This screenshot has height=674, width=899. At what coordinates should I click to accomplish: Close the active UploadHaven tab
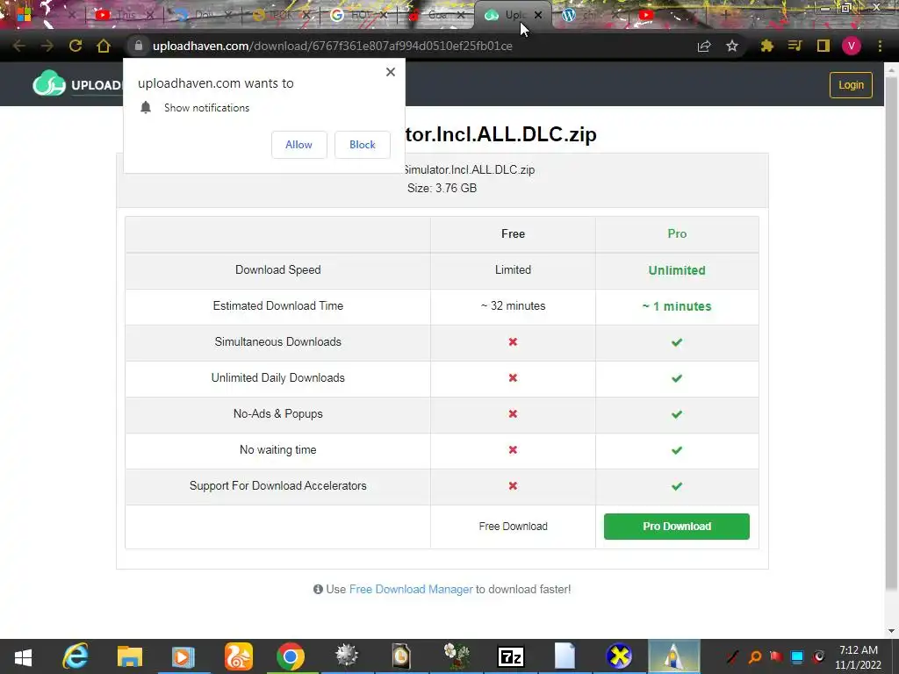tap(538, 16)
